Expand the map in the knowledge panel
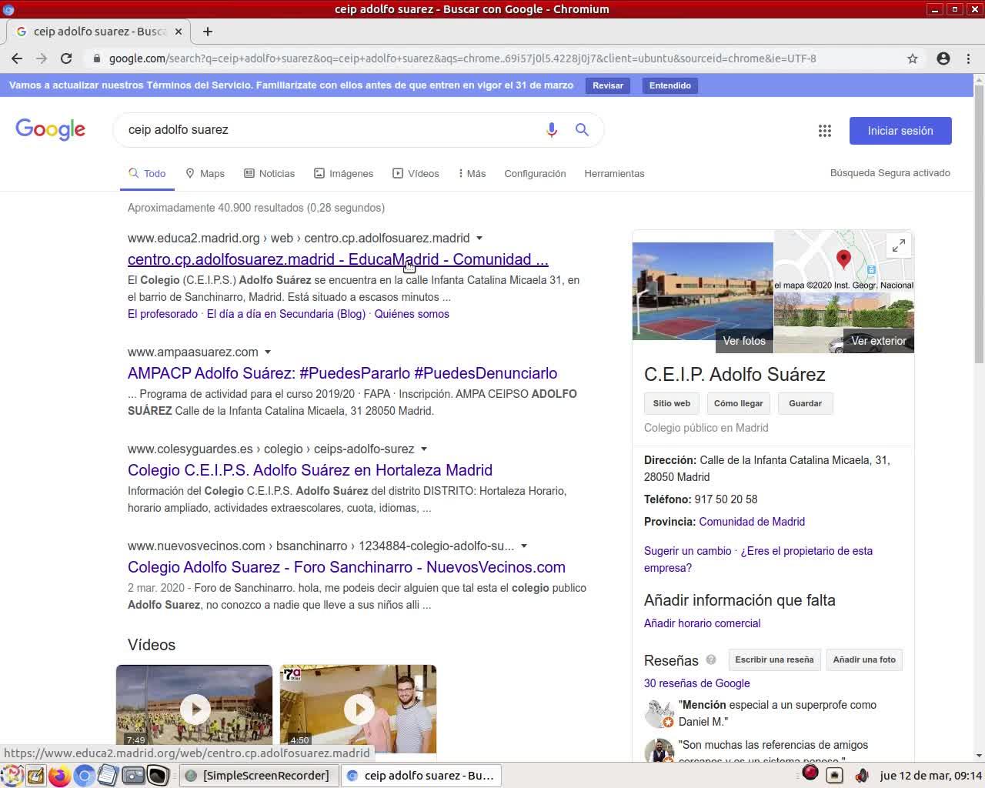 point(899,245)
